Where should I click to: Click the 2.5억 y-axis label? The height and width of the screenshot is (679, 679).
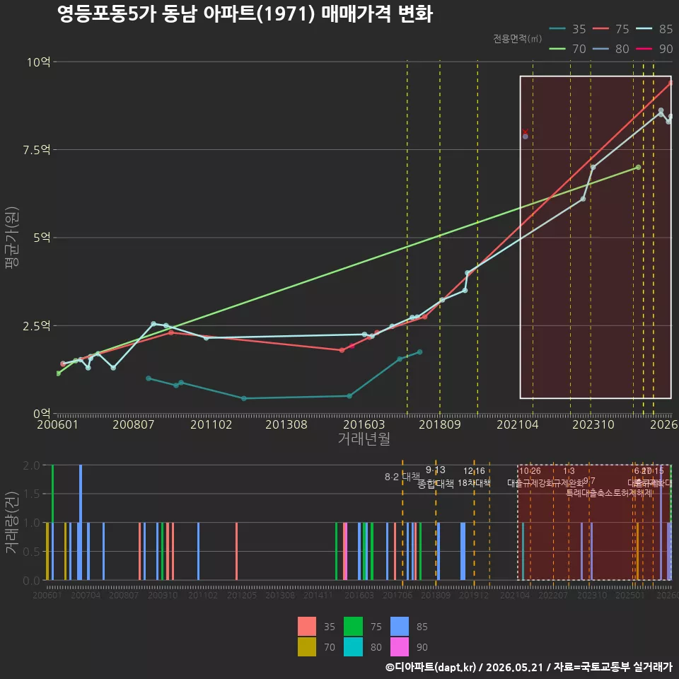[x=37, y=325]
